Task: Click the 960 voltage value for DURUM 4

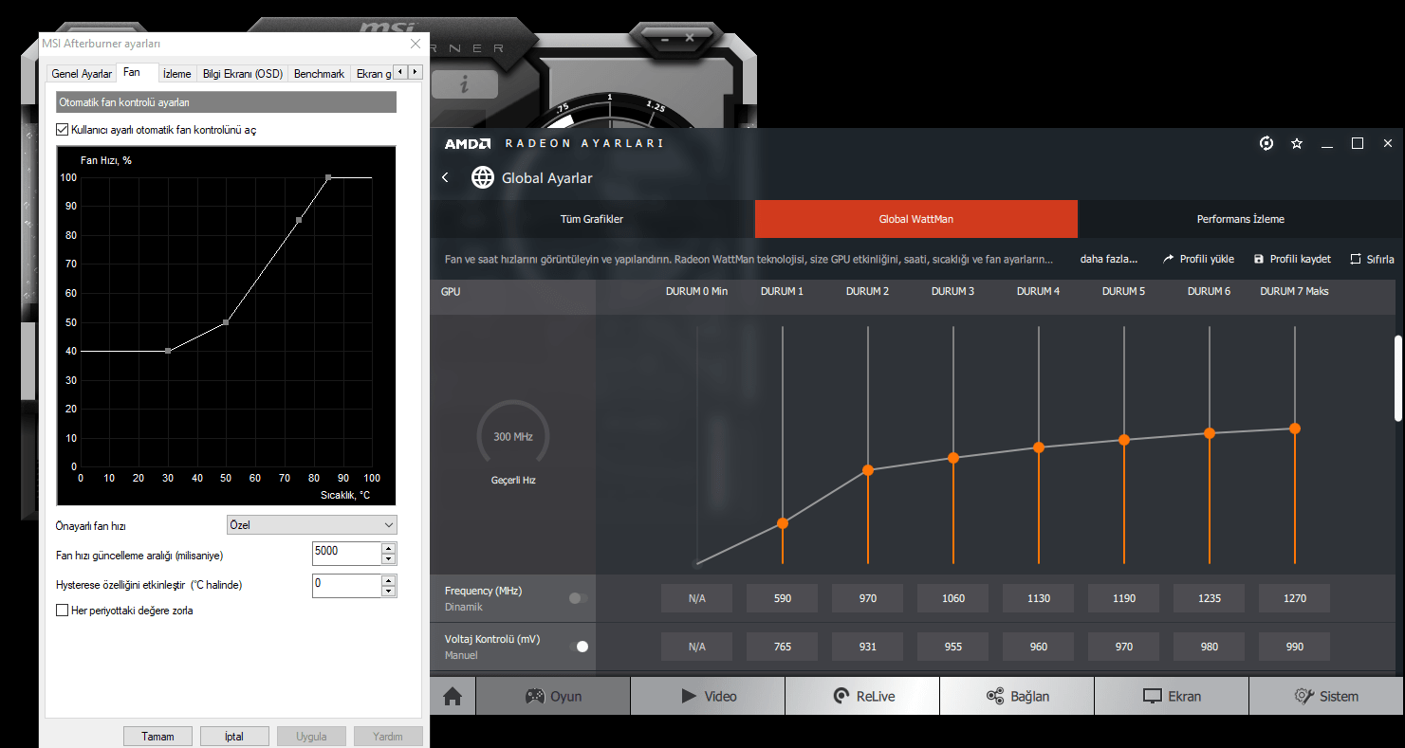Action: [x=1039, y=647]
